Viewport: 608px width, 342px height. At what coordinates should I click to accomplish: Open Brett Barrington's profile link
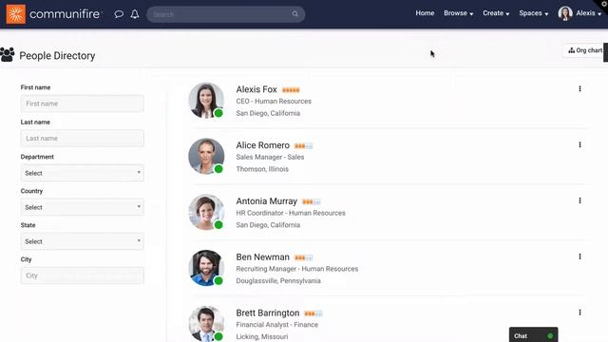pyautogui.click(x=268, y=313)
